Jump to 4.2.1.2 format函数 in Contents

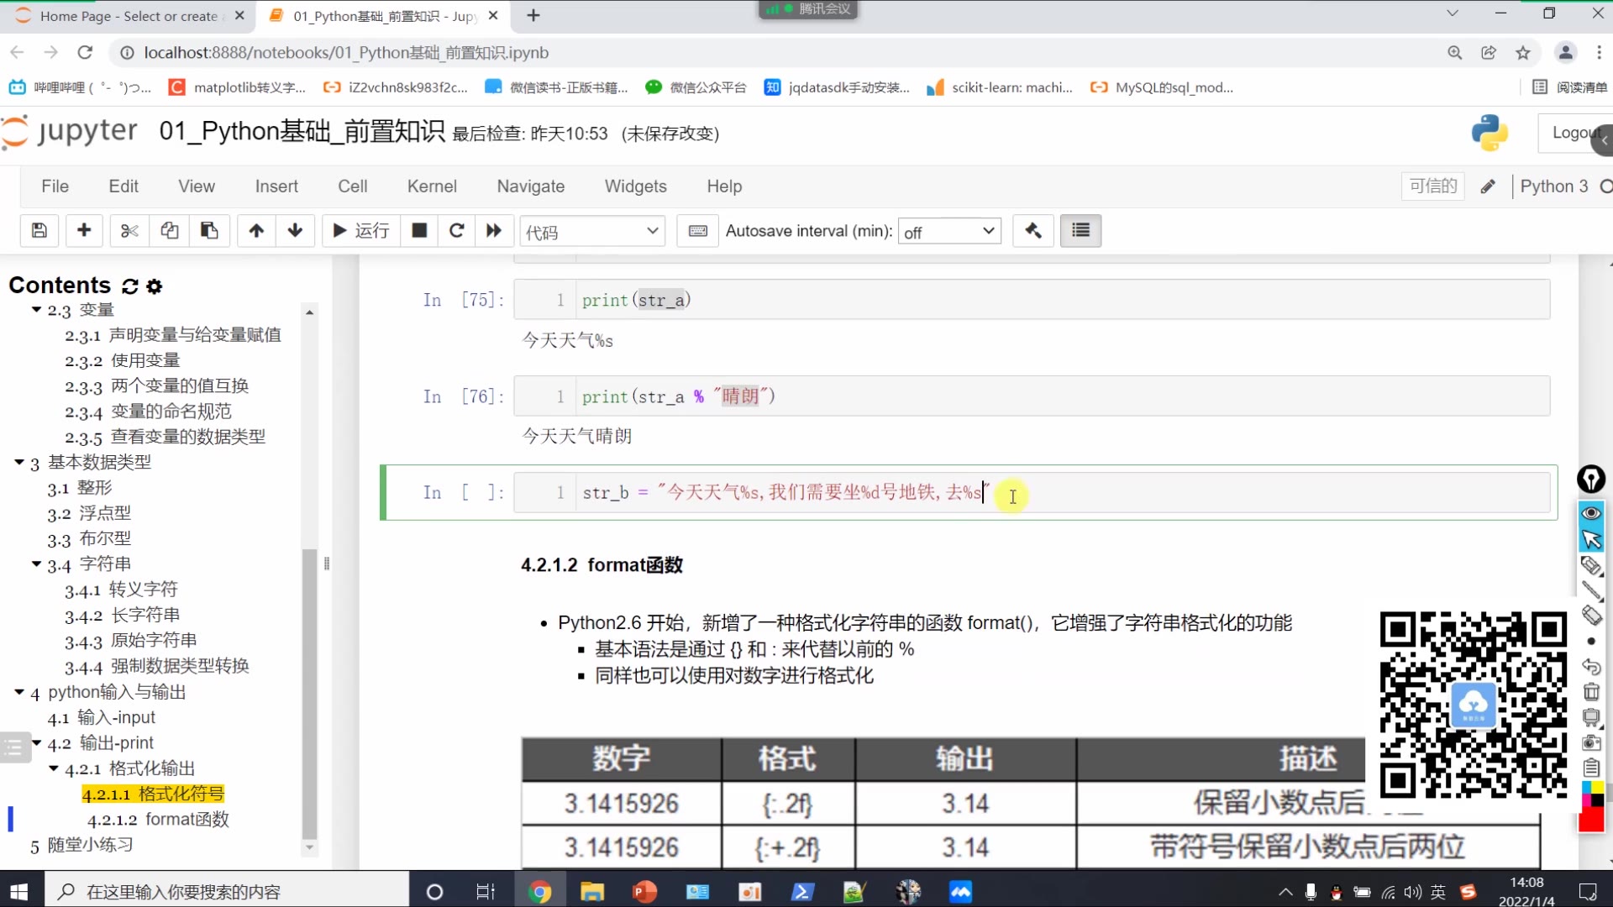158,819
